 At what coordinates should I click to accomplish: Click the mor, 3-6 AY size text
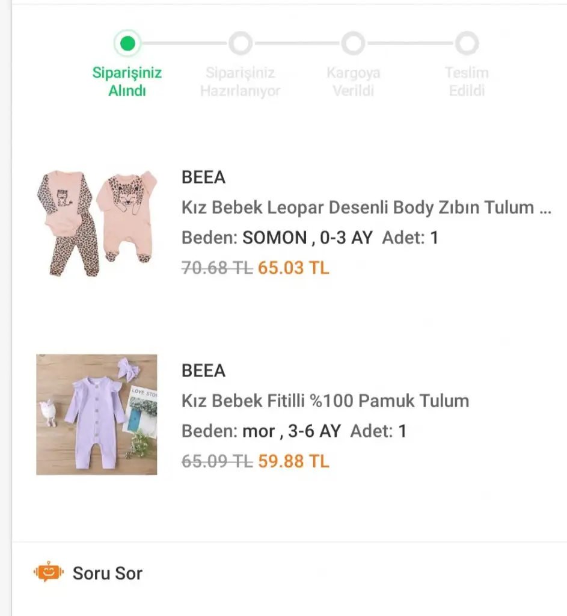point(291,431)
